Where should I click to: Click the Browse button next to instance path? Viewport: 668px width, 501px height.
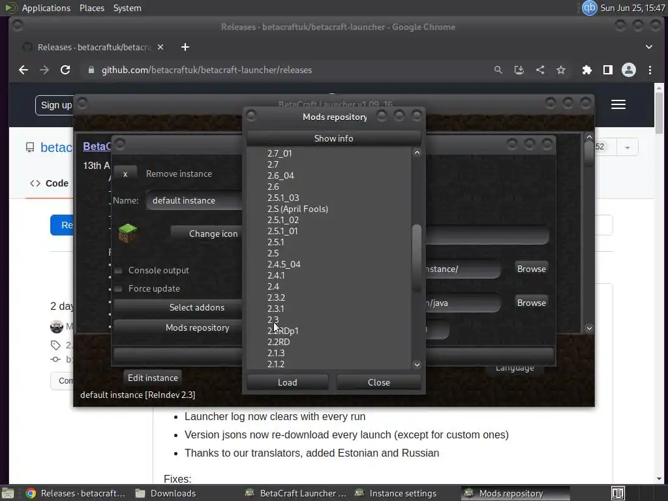(531, 269)
